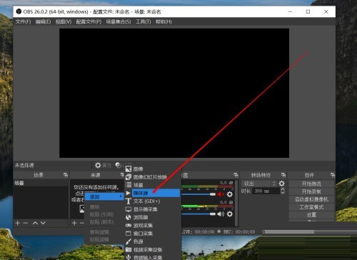
Task: Move scene up with the up arrow
Action: coord(35,223)
